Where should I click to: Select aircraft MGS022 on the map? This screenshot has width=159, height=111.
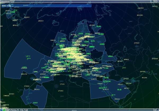coord(37,89)
